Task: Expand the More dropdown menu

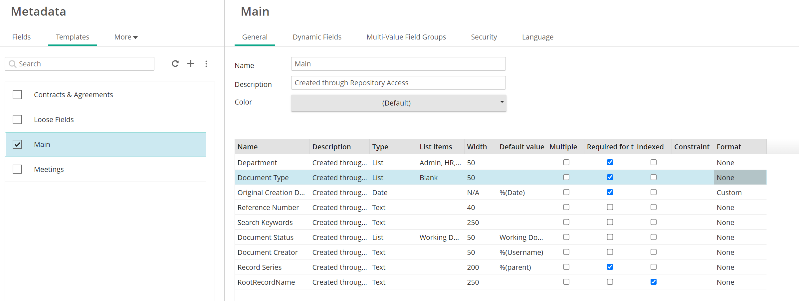Action: pyautogui.click(x=126, y=37)
